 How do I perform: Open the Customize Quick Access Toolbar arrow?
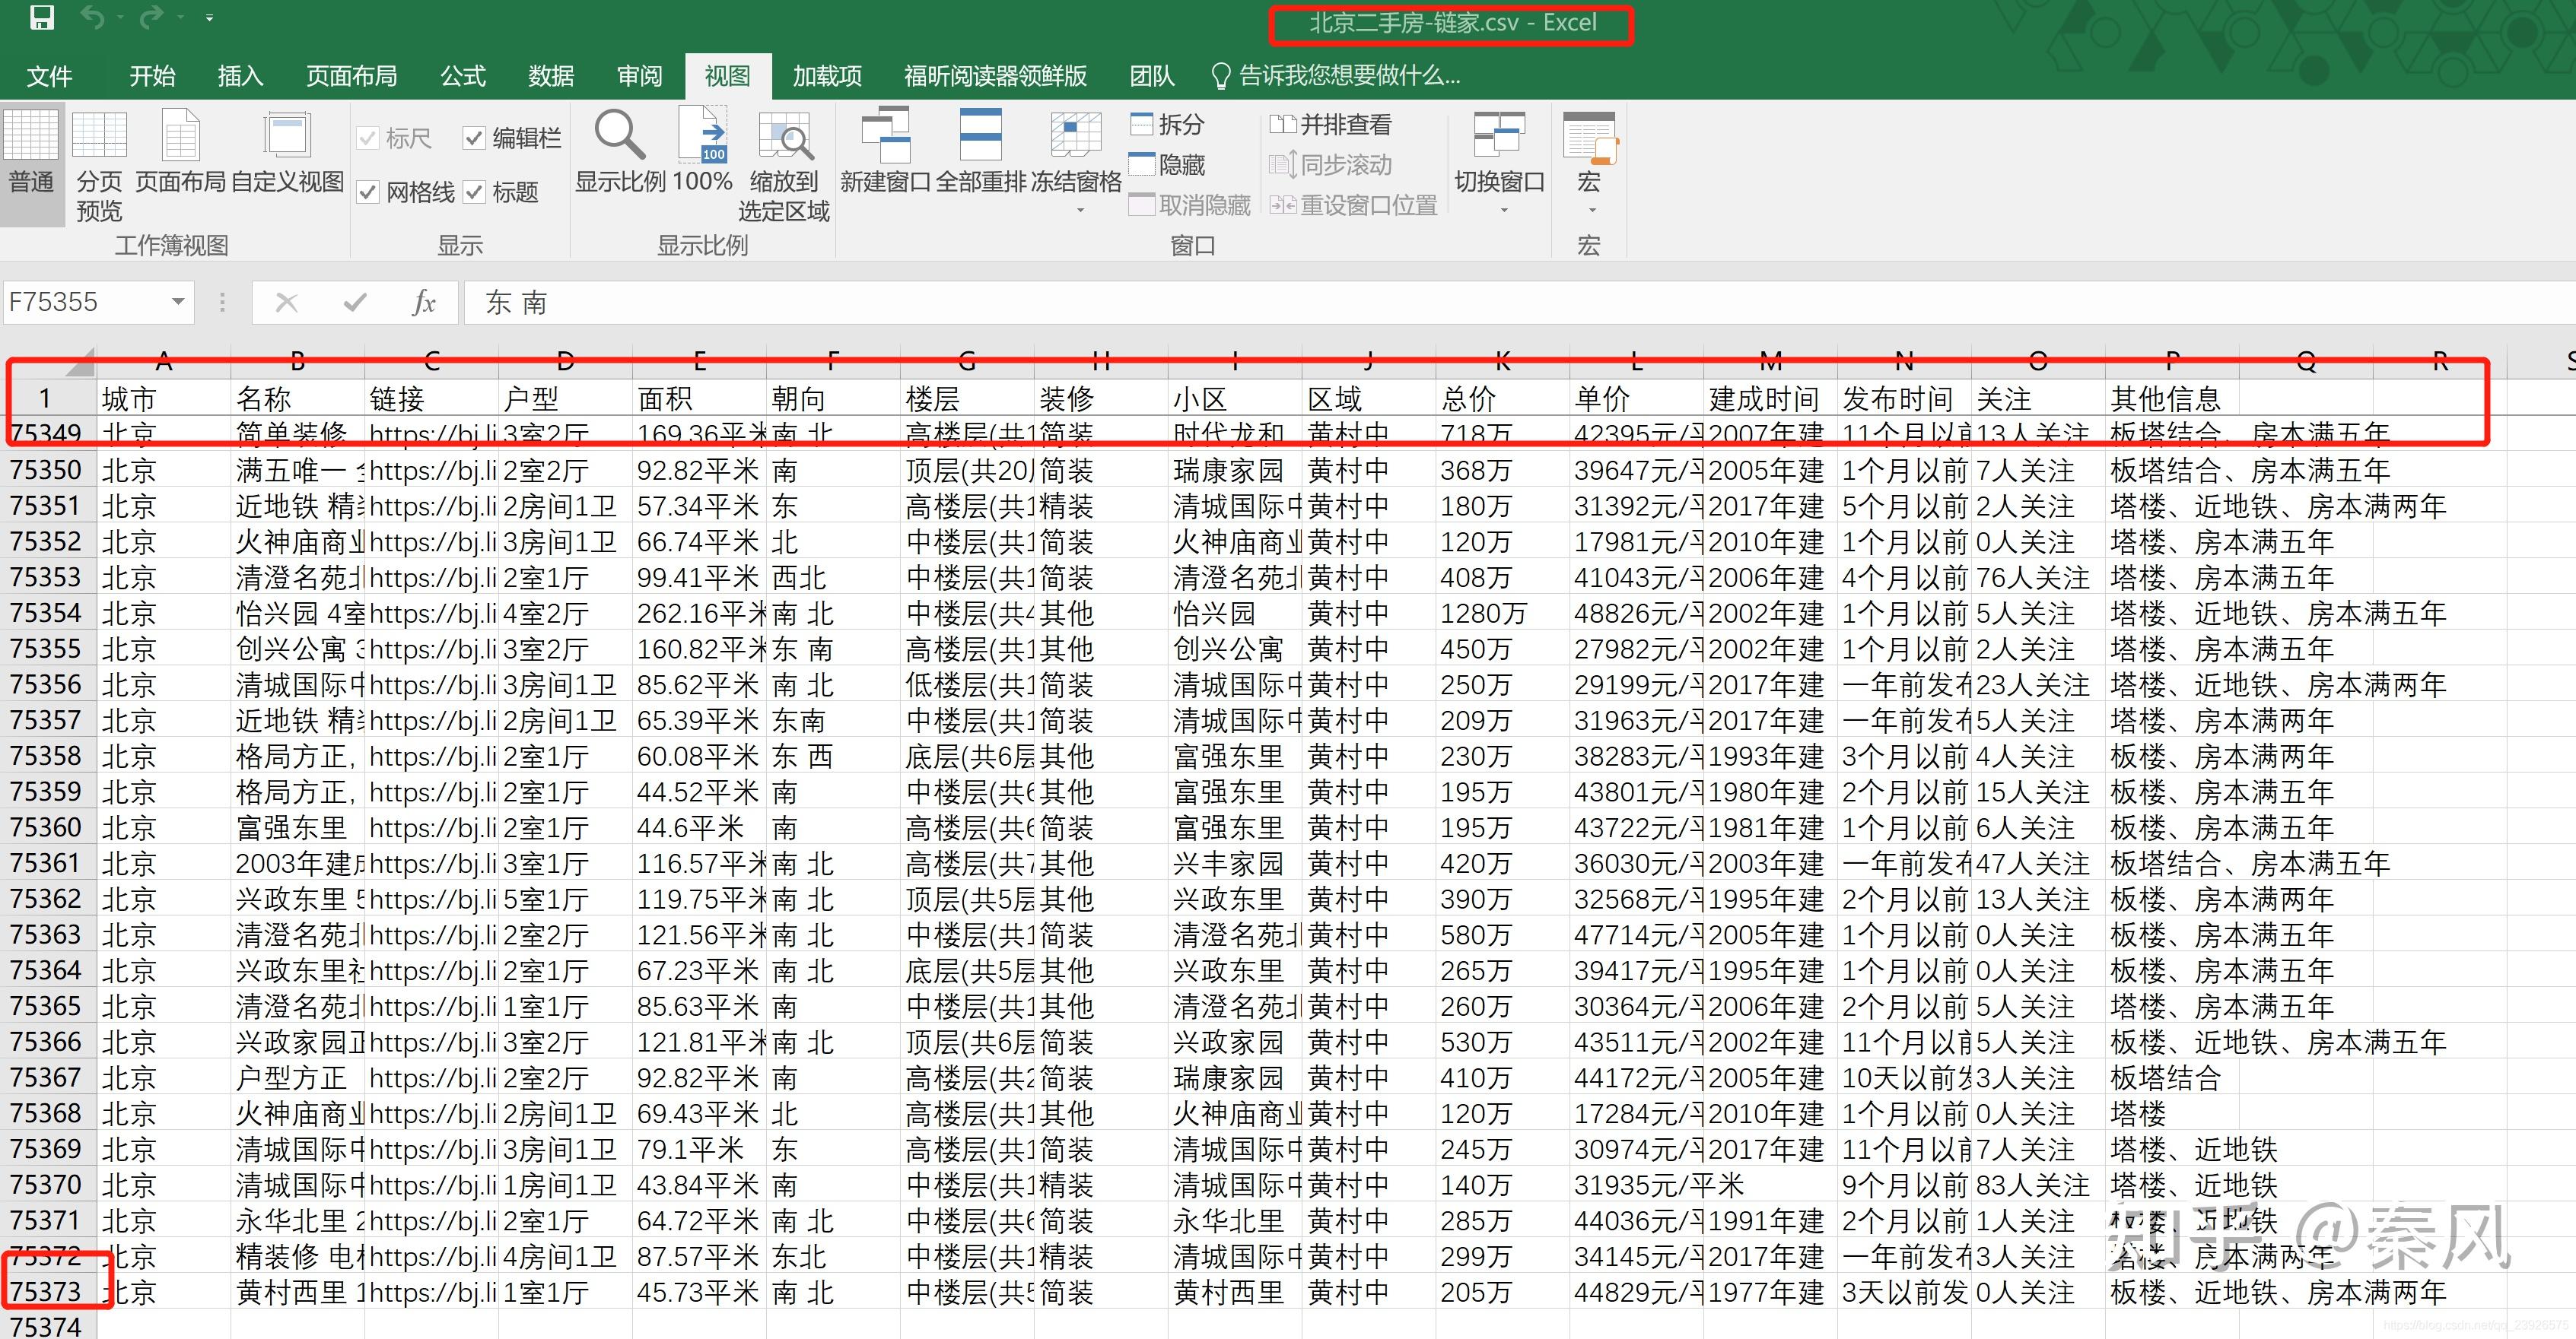209,18
